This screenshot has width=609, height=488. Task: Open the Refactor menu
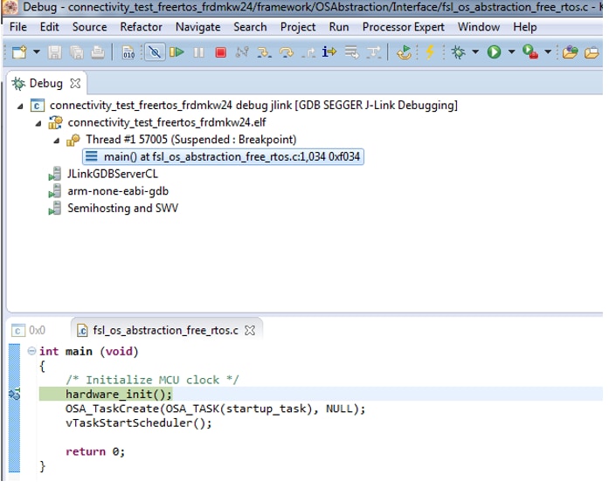[141, 27]
